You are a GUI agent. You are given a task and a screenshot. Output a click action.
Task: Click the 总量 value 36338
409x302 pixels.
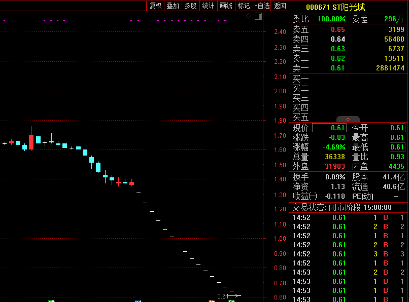335,157
